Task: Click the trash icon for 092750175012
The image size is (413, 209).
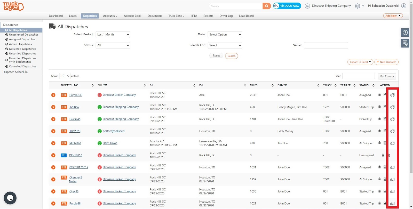Action: coord(379,167)
